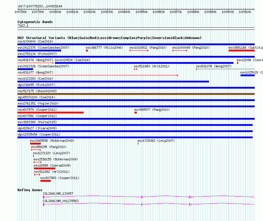Click the esv1010932 (Pang2010) loss feature
This screenshot has height=221, width=263.
[139, 51]
